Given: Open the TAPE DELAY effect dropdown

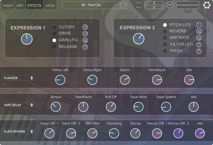Looking at the screenshot, I should coord(18,105).
